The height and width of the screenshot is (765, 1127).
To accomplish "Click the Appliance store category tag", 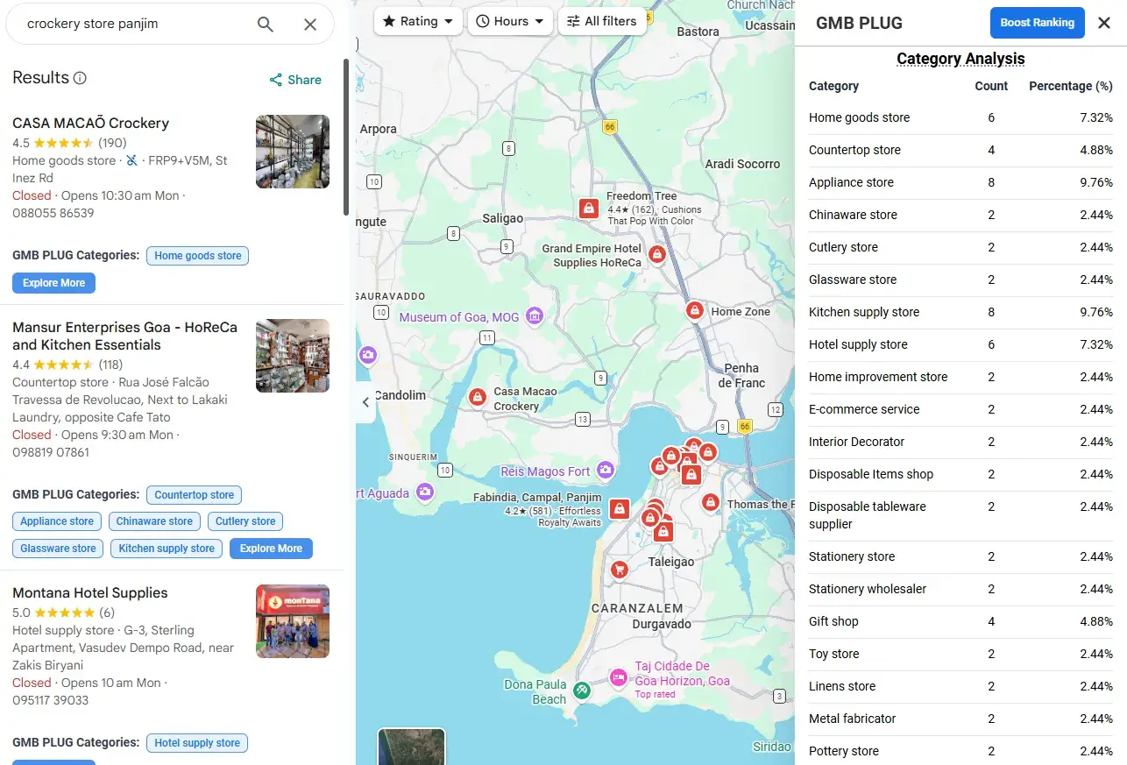I will click(57, 521).
